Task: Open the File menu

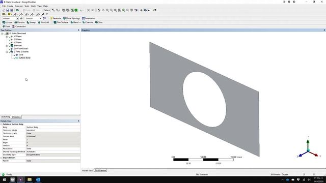Action: click(x=4, y=6)
